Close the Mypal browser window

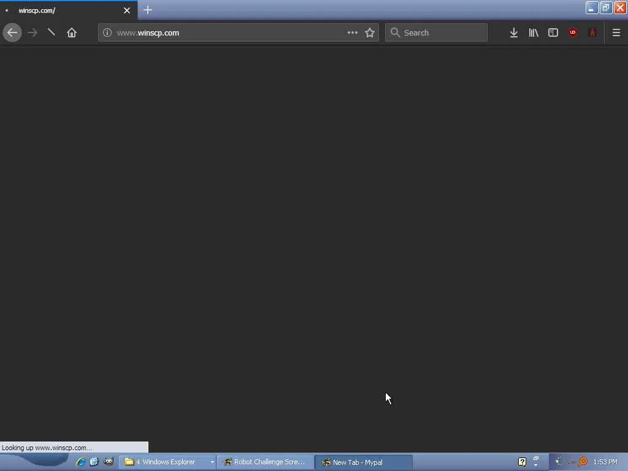[x=620, y=7]
